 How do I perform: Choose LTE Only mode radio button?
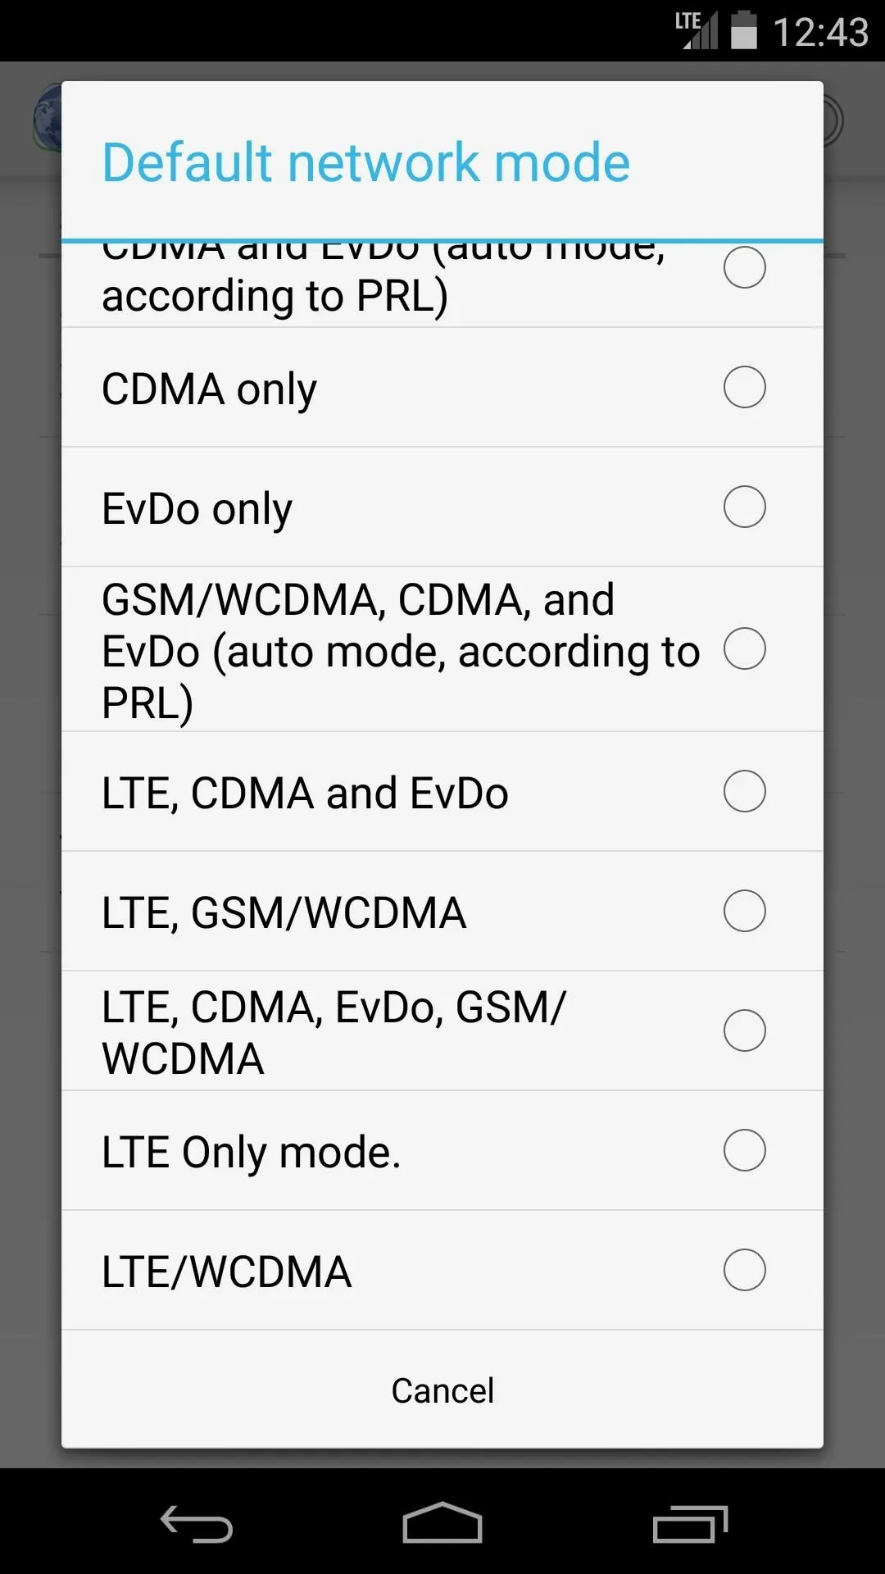pos(745,1150)
